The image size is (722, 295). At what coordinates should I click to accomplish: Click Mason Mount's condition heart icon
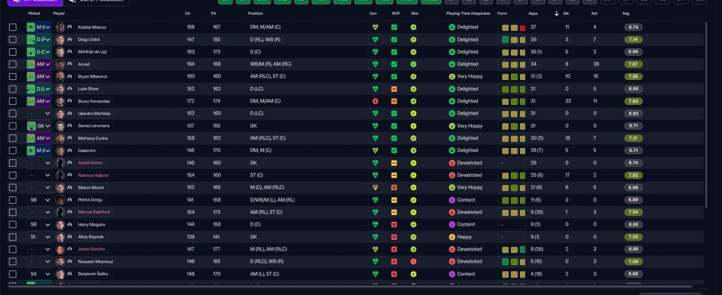click(x=375, y=187)
